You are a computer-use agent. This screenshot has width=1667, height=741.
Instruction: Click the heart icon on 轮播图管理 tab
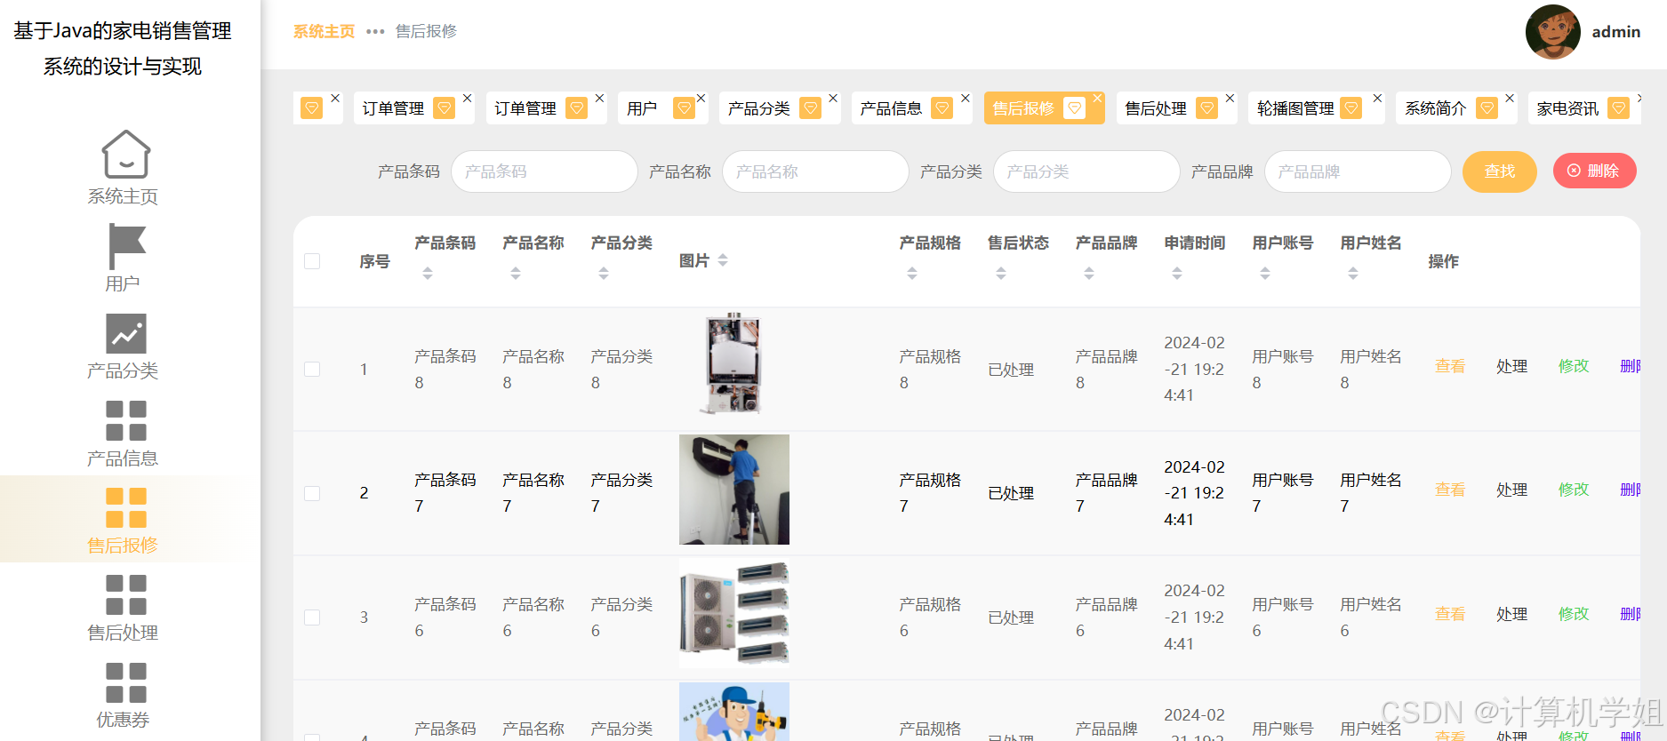click(x=1351, y=108)
